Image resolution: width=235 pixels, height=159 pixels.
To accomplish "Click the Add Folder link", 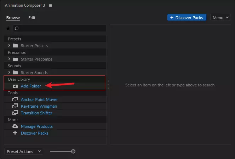I will point(31,86).
